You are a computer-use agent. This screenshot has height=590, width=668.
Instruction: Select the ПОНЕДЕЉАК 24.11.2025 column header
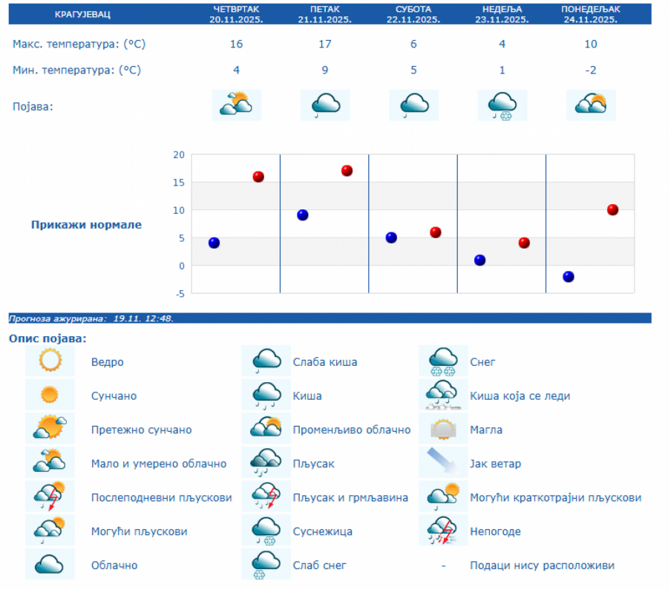591,15
